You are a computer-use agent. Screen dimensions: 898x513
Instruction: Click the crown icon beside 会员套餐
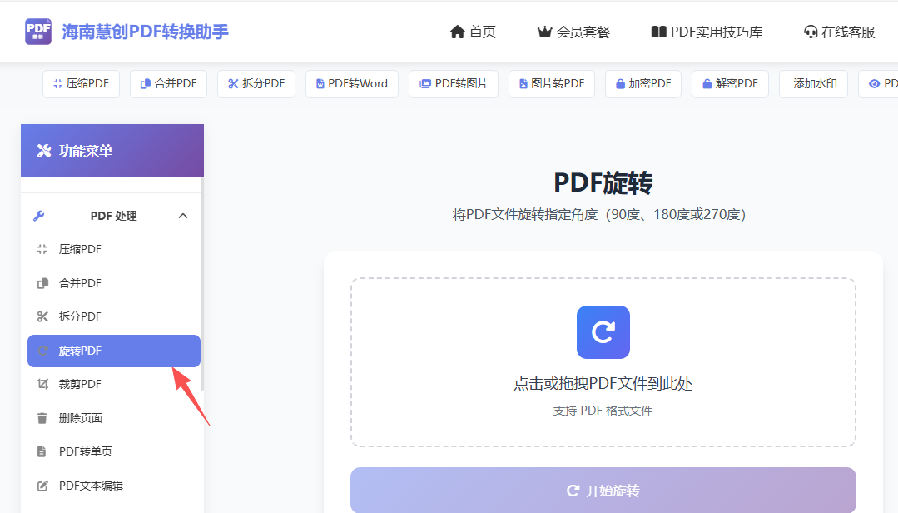coord(544,32)
